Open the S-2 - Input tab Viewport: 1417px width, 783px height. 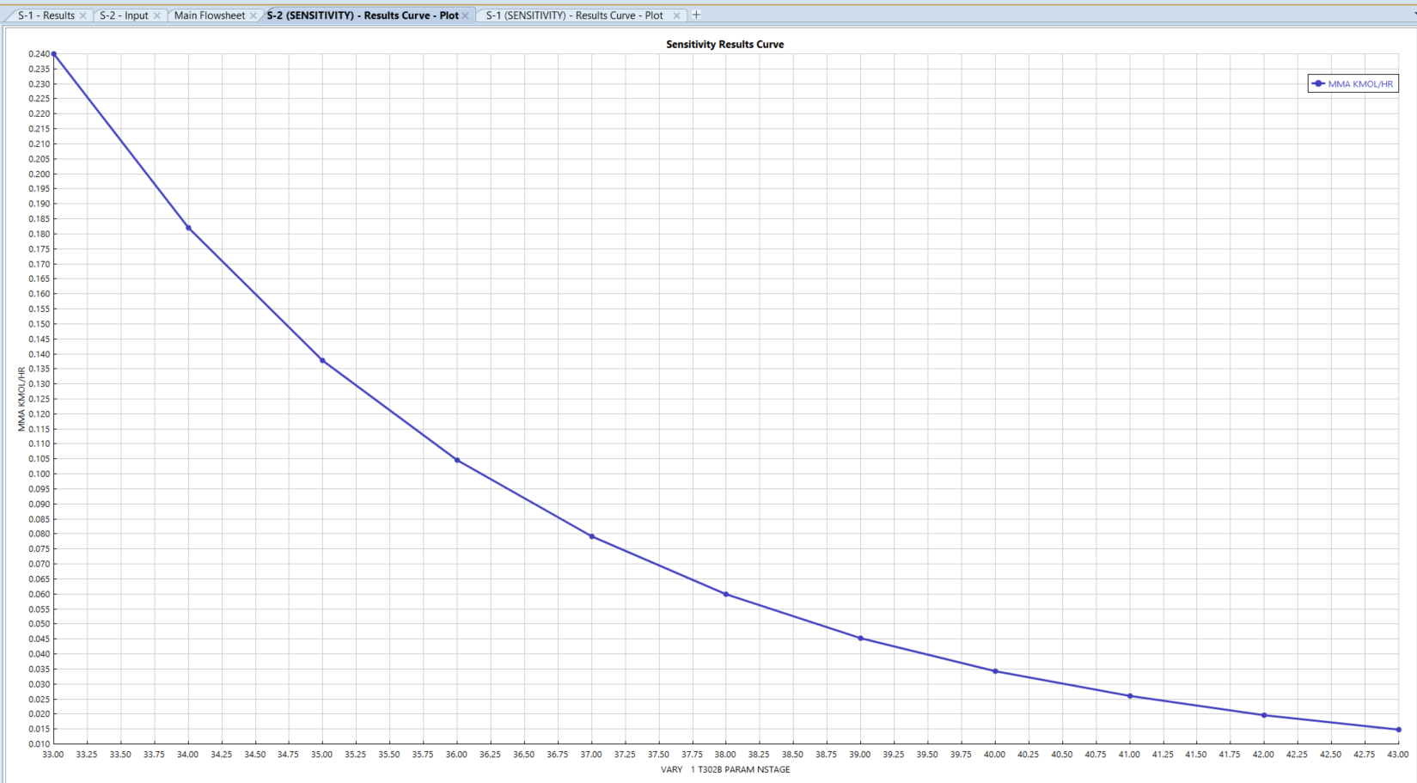coord(124,15)
